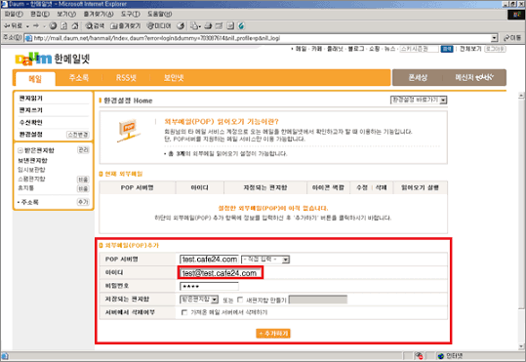
Task: Click the POP 서버명 input field
Action: point(209,260)
